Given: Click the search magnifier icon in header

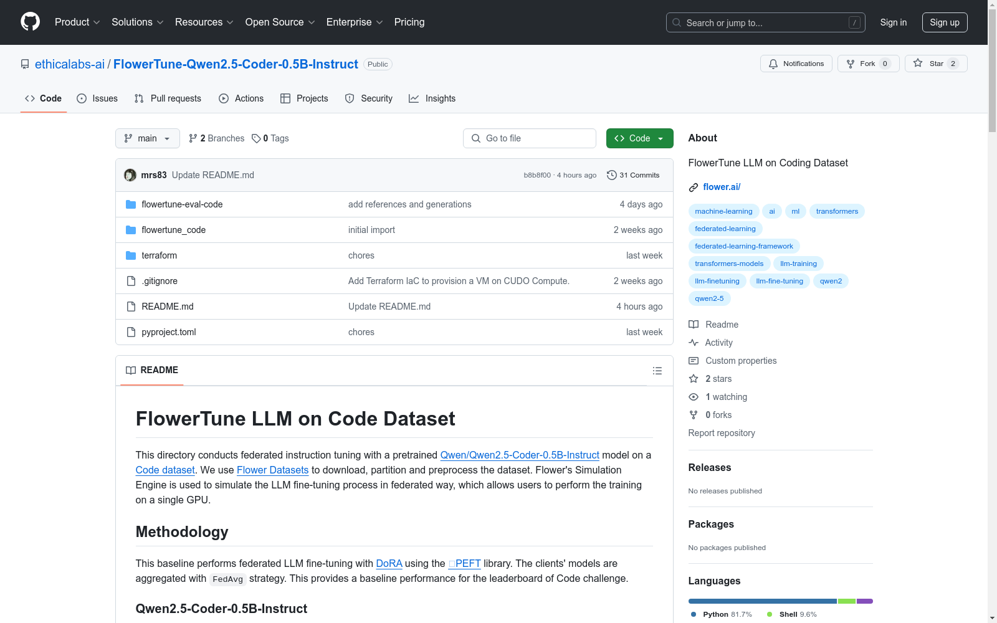Looking at the screenshot, I should 677,22.
